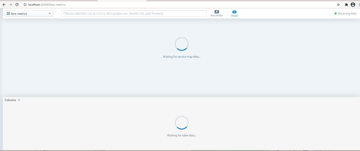The height and width of the screenshot is (151, 360).
Task: Go back in browser history
Action: coord(4,5)
